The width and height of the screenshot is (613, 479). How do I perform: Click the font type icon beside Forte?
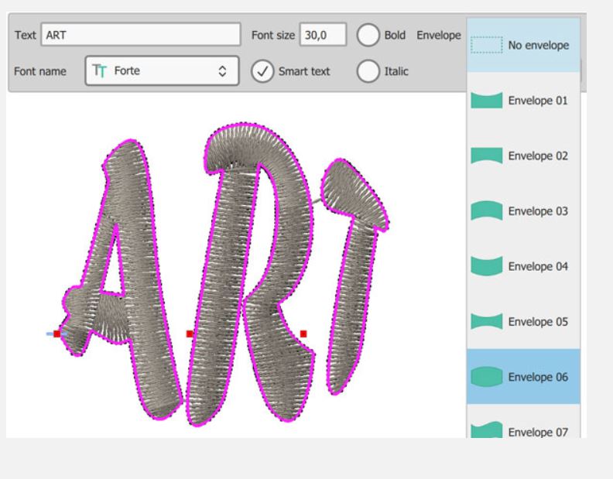[x=99, y=71]
